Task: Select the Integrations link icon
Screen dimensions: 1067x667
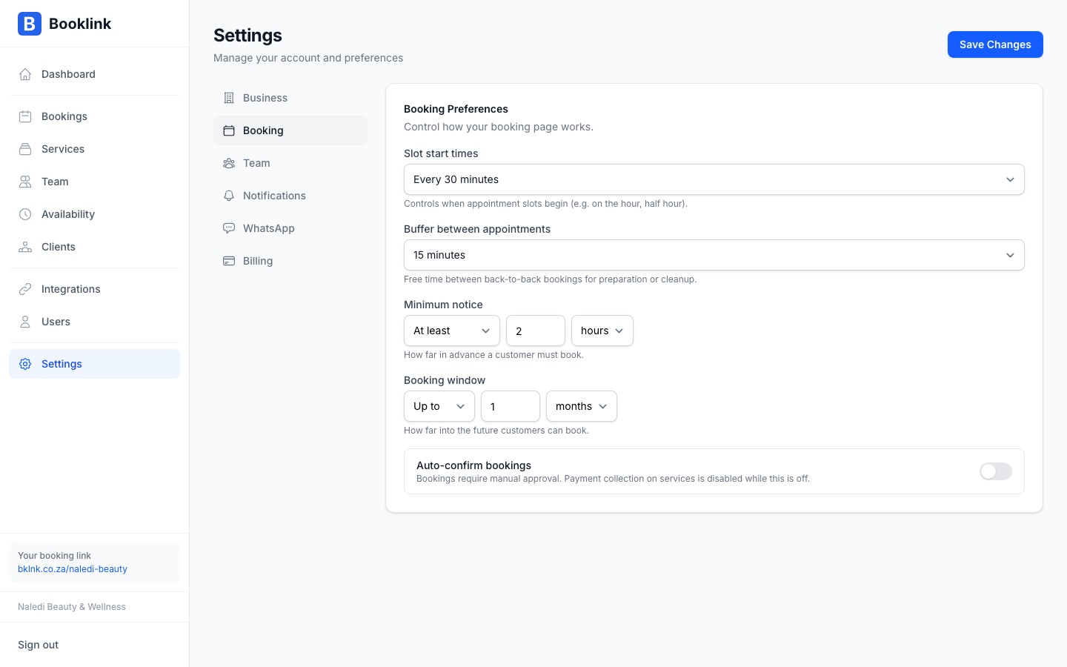Action: 25,289
